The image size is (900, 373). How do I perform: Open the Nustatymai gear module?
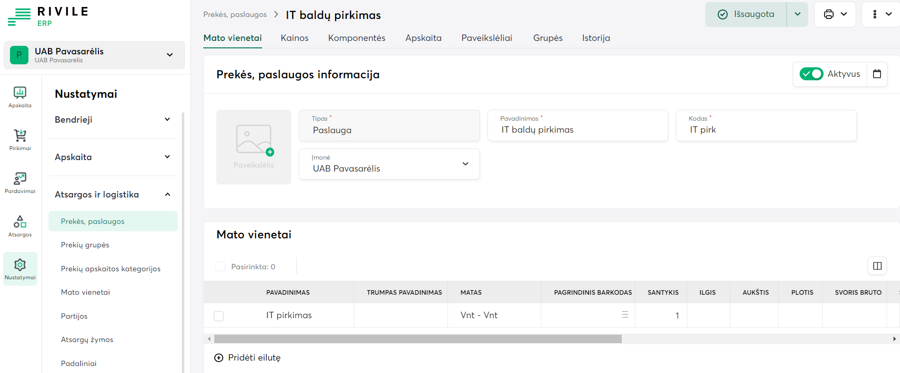click(x=20, y=269)
